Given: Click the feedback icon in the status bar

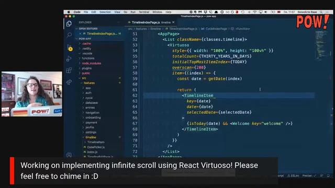Looking at the screenshot, I should [x=322, y=175].
